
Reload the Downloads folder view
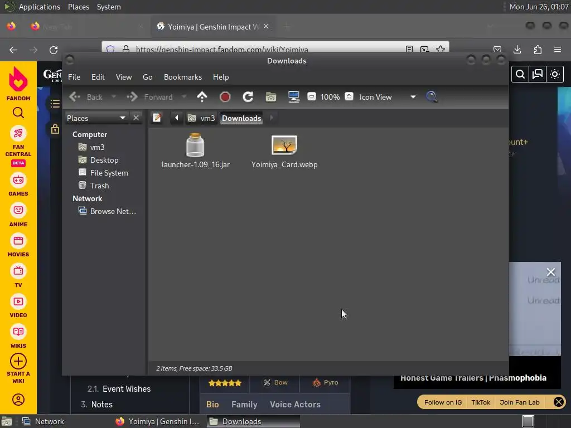(248, 97)
